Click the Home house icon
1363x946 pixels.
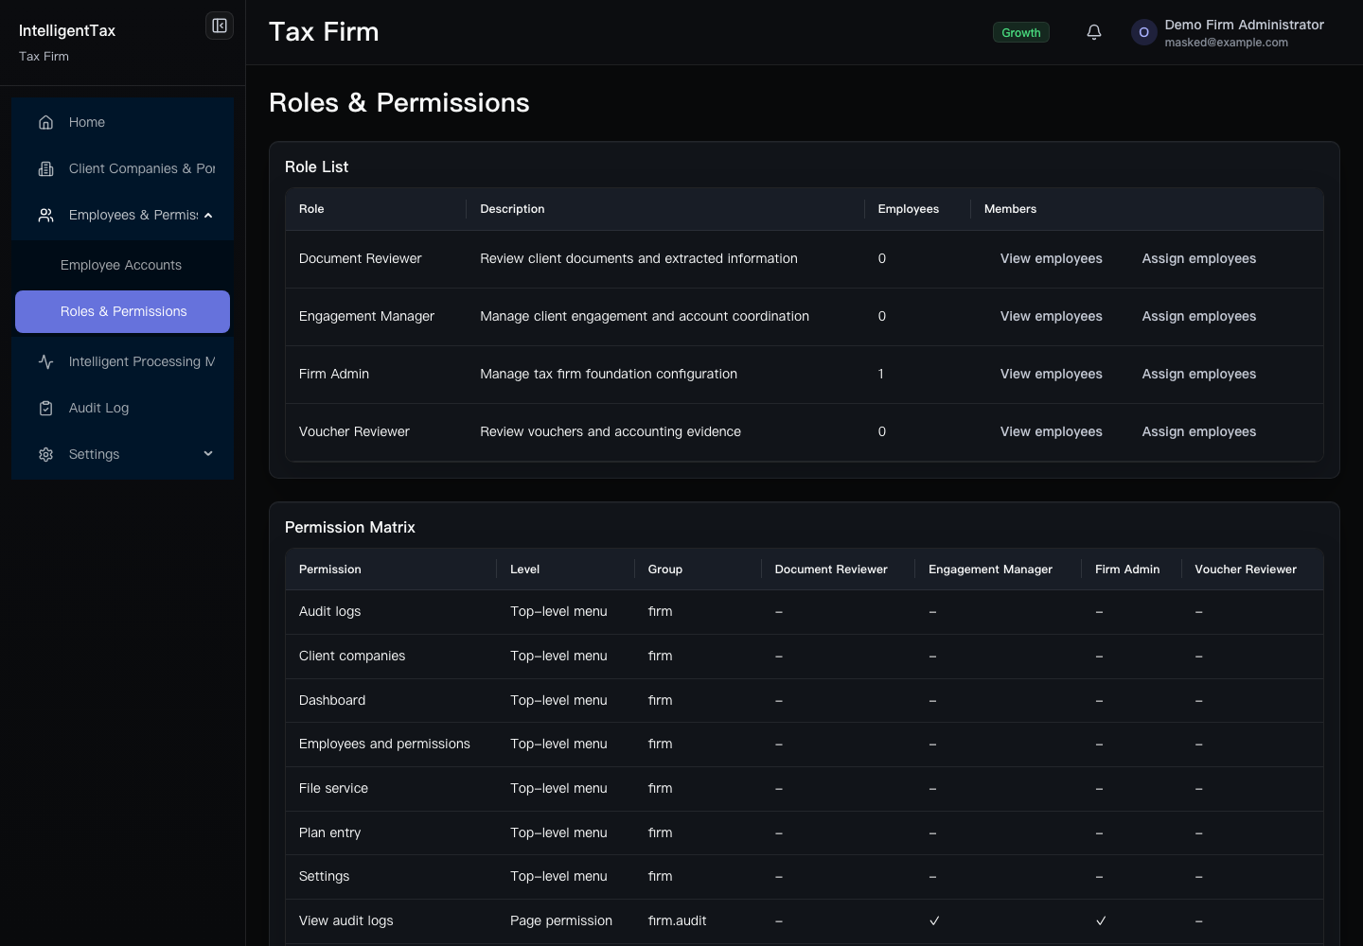pyautogui.click(x=45, y=122)
